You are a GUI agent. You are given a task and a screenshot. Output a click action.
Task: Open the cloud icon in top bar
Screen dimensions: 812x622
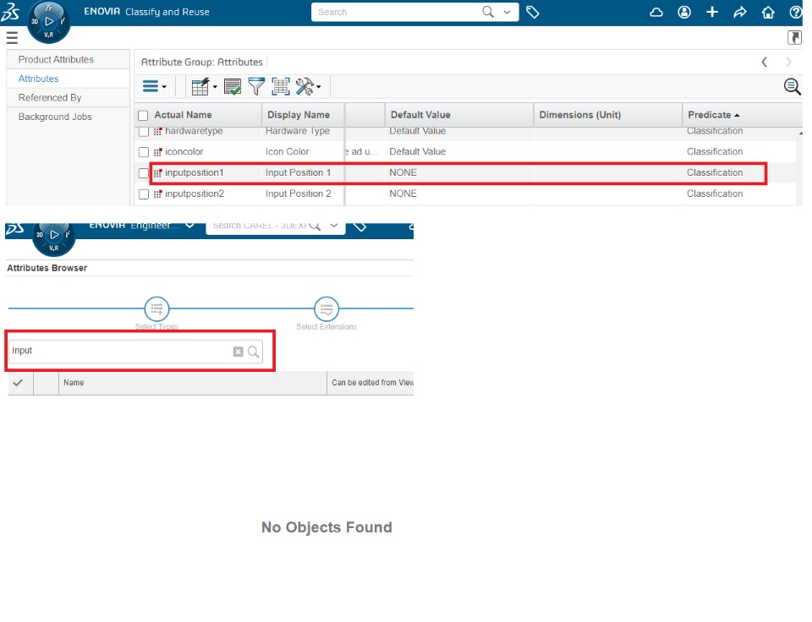[x=656, y=12]
